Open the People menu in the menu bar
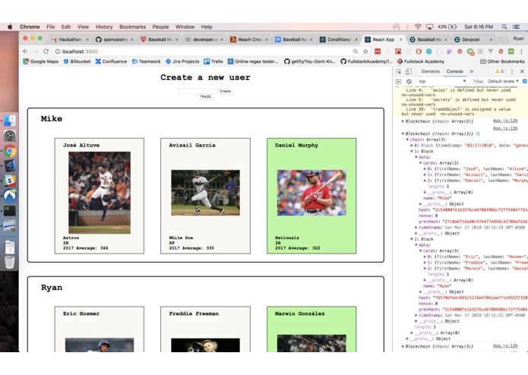This screenshot has height=375, width=528. (160, 27)
